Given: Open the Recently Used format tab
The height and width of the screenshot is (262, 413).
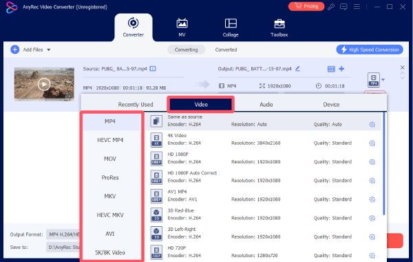Looking at the screenshot, I should pos(136,105).
